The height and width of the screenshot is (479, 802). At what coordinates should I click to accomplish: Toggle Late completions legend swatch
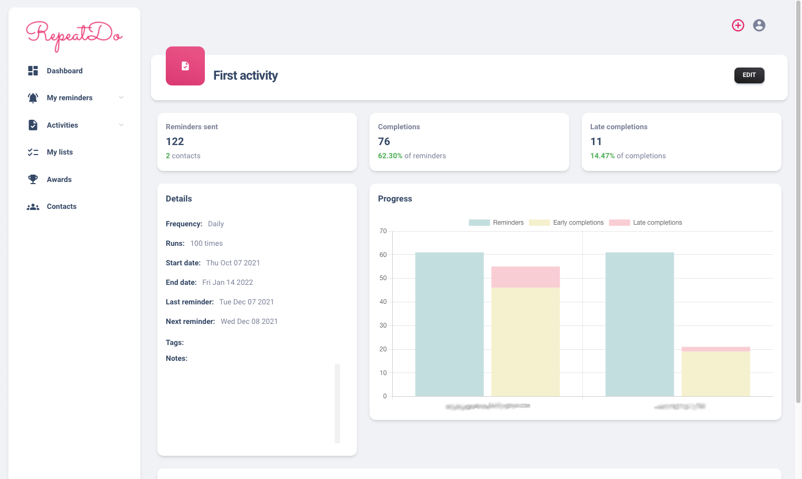pos(619,223)
